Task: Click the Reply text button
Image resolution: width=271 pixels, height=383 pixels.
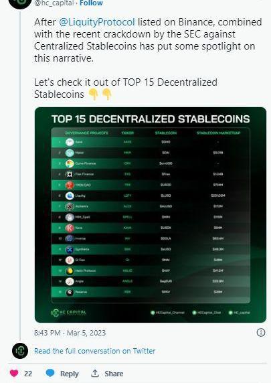Action: pyautogui.click(x=70, y=374)
